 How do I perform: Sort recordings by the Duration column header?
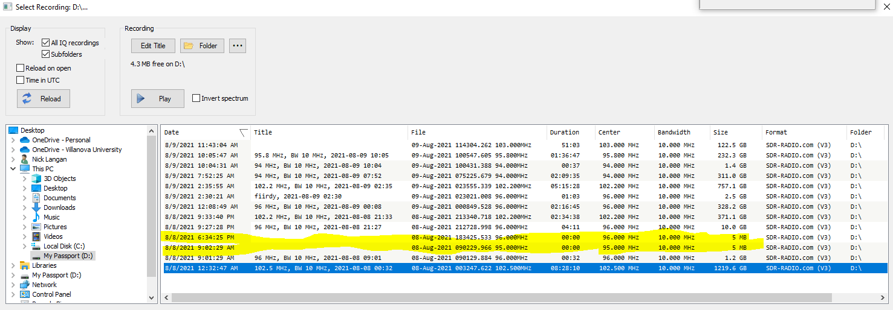coord(565,132)
